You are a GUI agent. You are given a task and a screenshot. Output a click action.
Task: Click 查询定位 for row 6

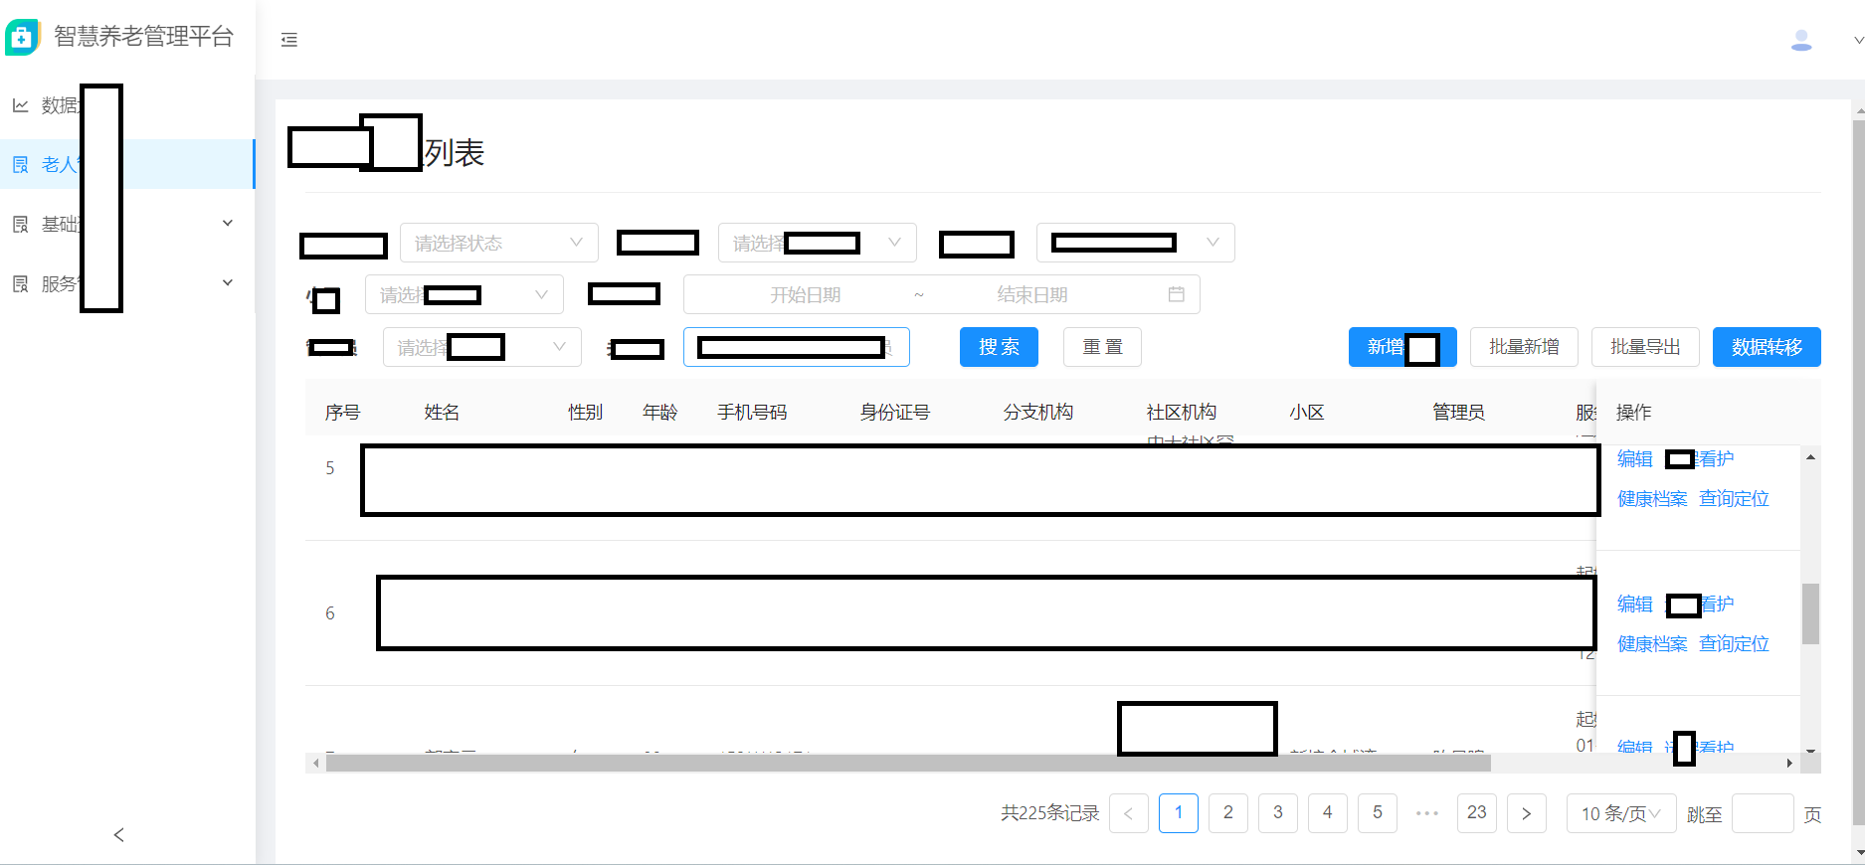click(x=1734, y=643)
